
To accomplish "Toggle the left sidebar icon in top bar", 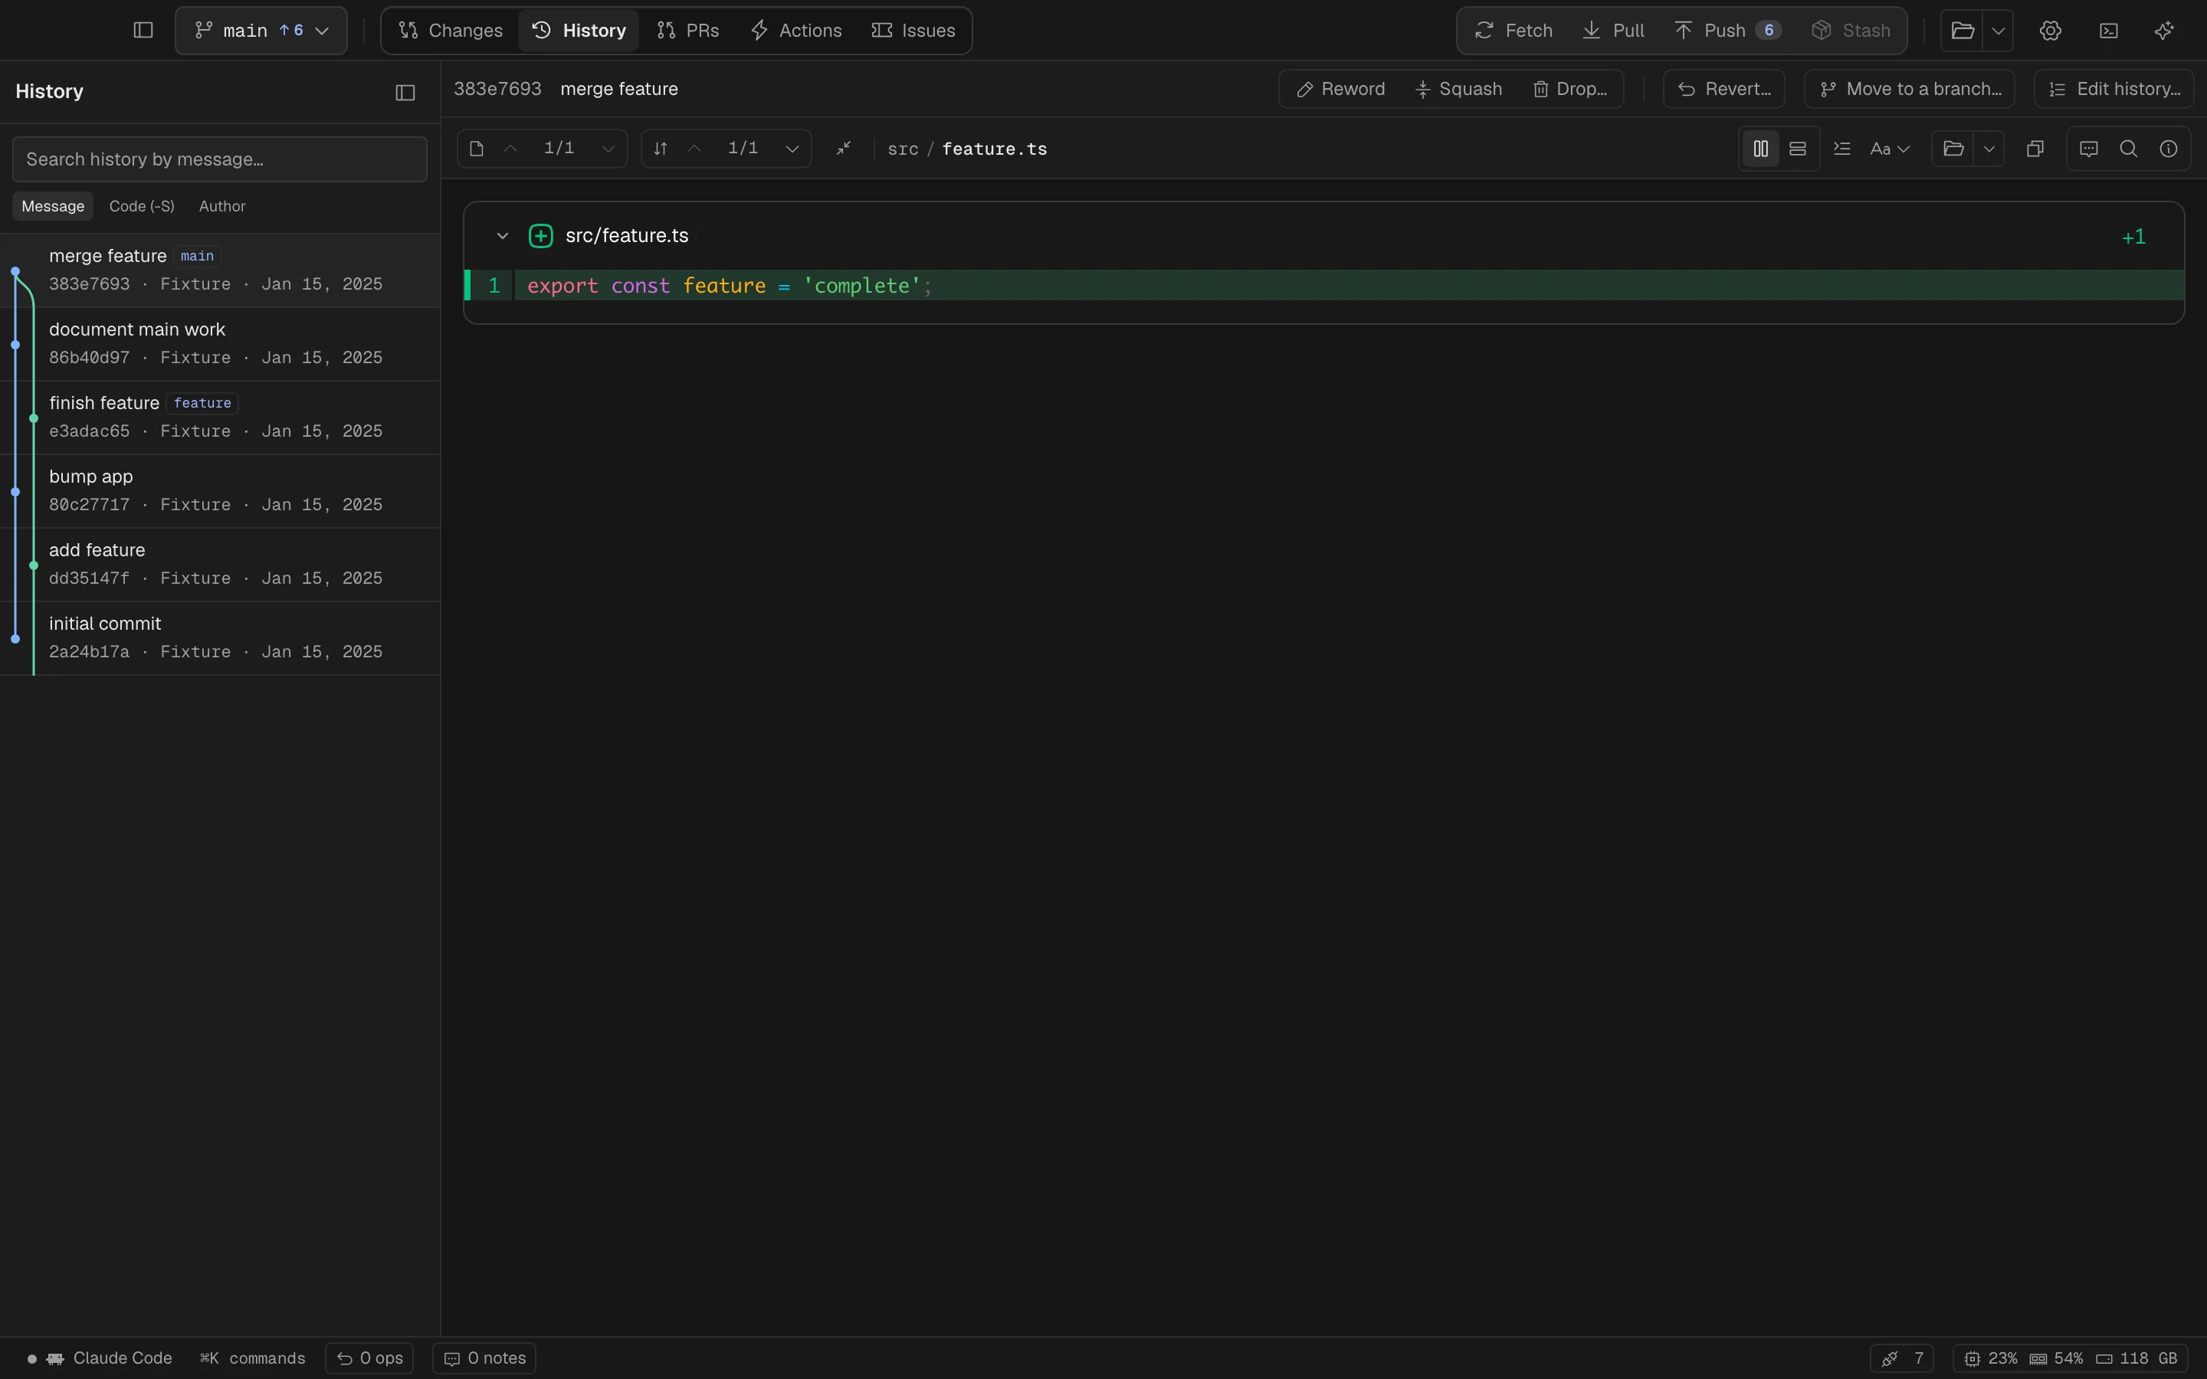I will [143, 30].
